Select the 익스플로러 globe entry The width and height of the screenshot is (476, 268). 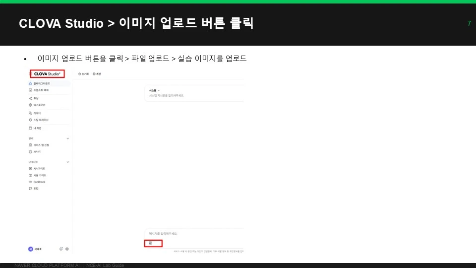[37, 105]
